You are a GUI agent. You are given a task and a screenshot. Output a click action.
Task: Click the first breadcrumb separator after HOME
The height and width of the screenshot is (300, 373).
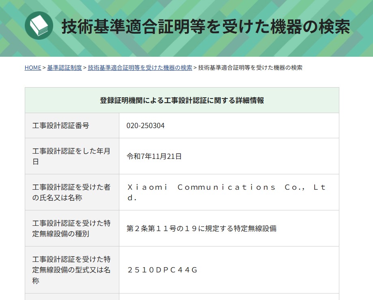tap(44, 68)
